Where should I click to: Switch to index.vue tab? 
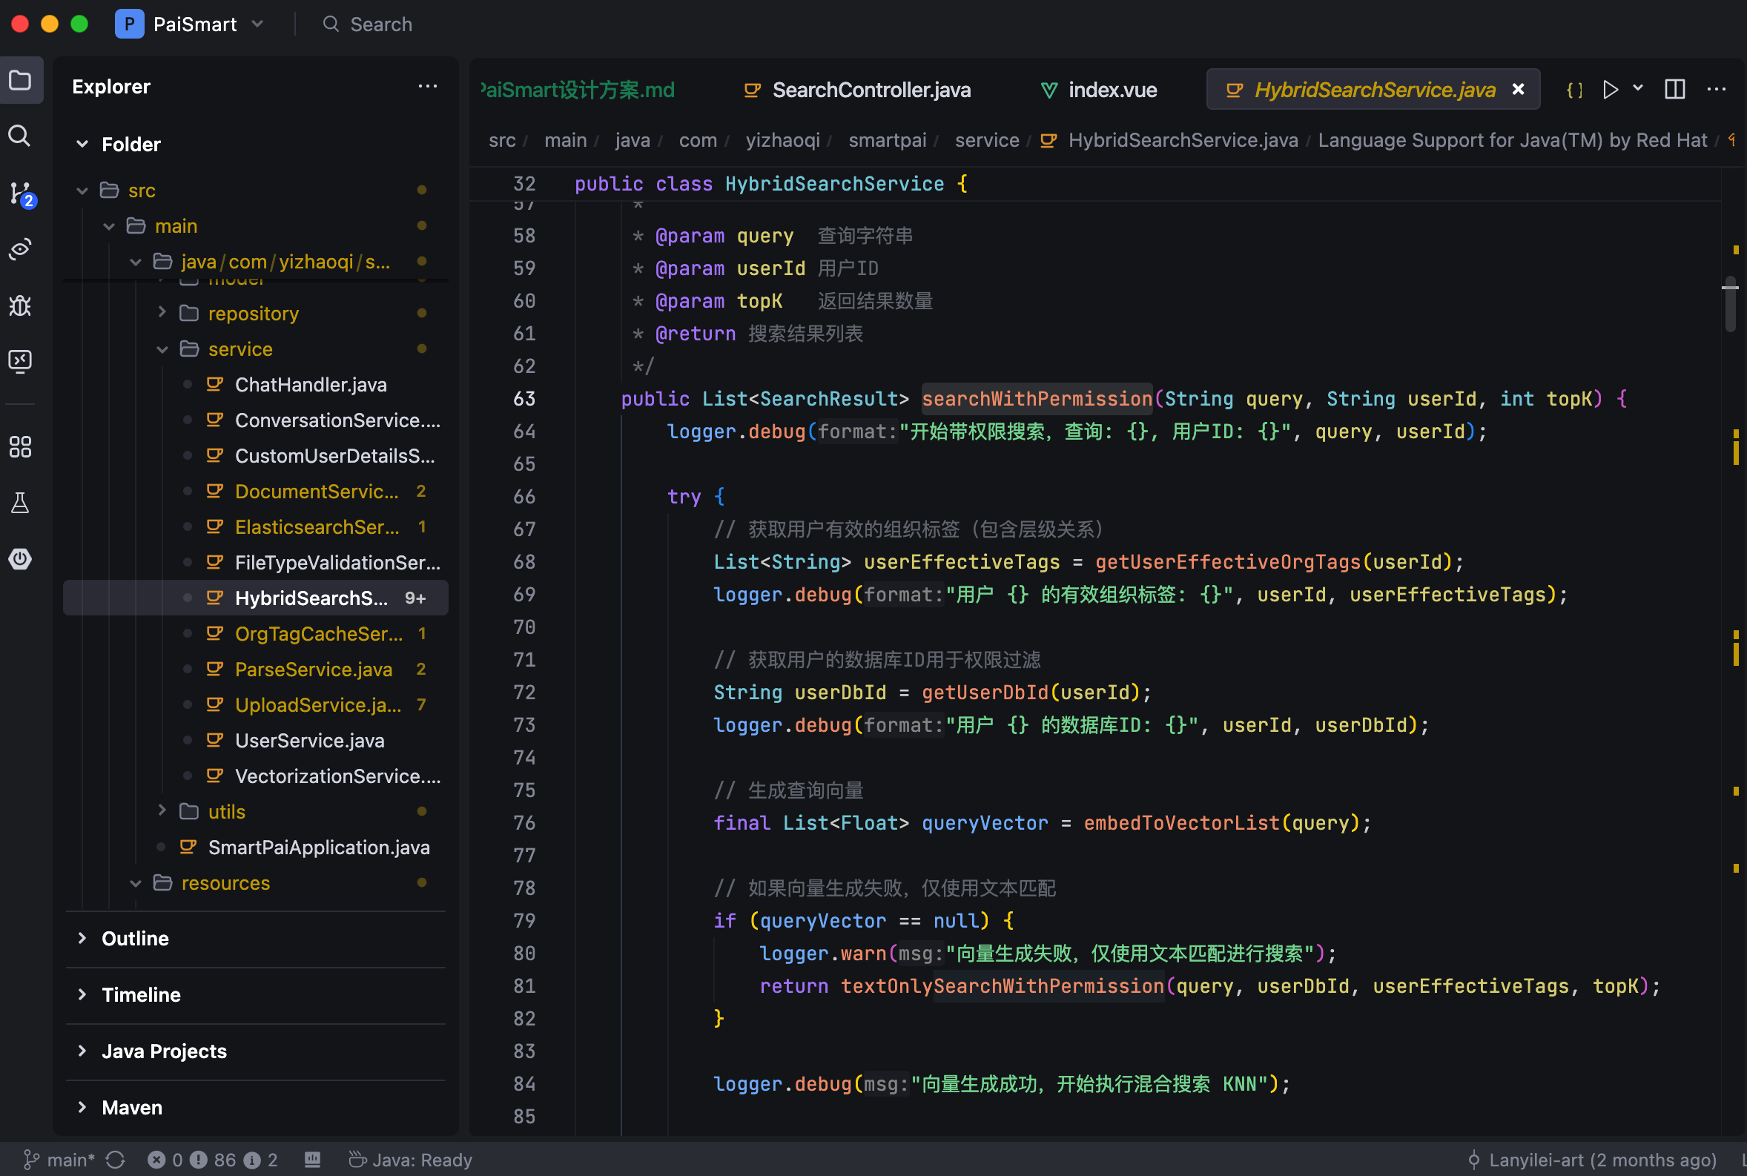1112,90
